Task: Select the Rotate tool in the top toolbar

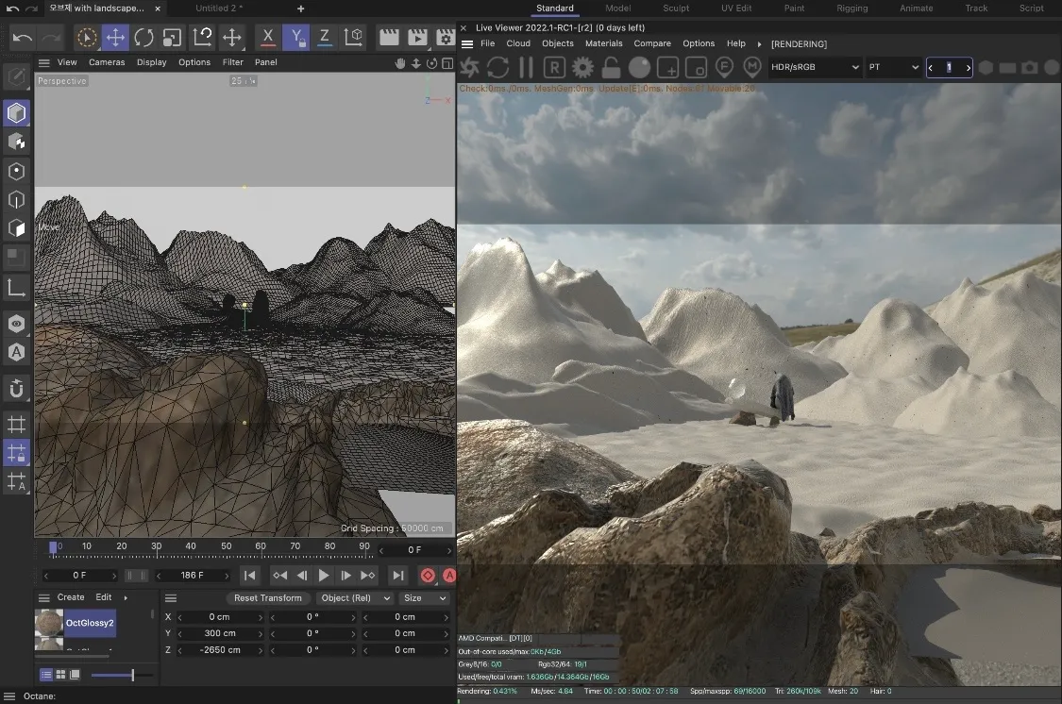Action: [x=143, y=38]
